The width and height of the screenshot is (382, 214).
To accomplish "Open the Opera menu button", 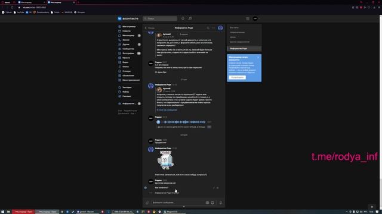I will tap(5, 2).
